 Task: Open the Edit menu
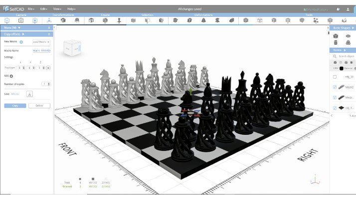click(43, 9)
